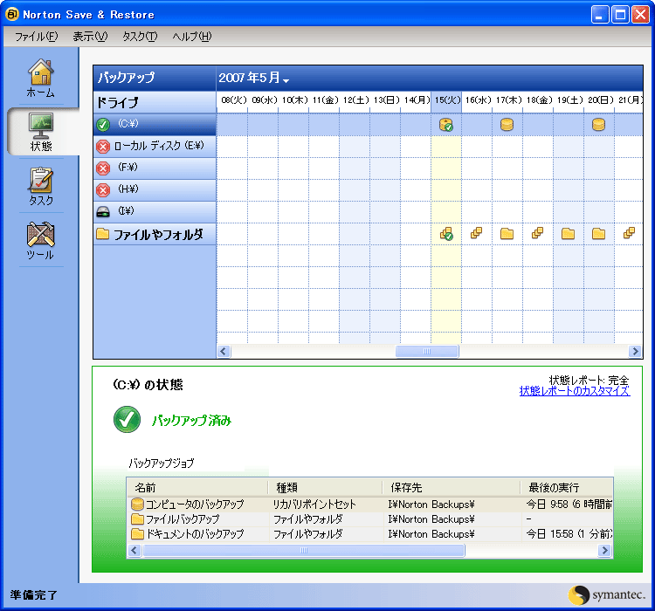This screenshot has height=611, width=655.
Task: Click the red X icon beside ローカル ディスク (E:¥)
Action: click(x=103, y=146)
